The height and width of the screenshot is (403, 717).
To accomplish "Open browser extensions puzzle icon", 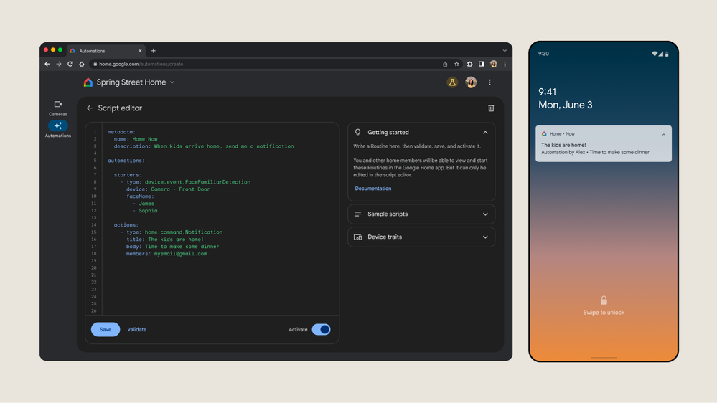I will click(x=469, y=64).
